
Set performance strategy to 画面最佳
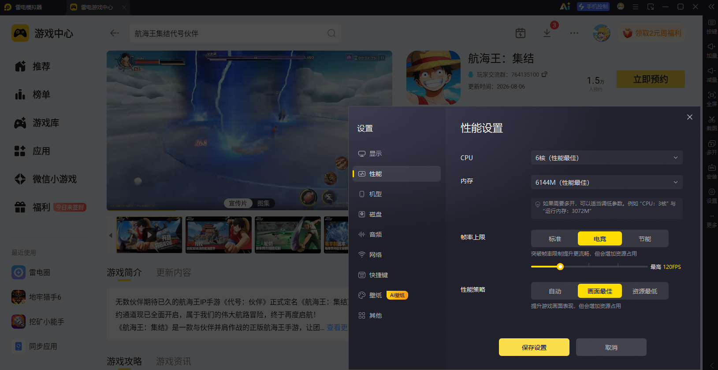600,291
